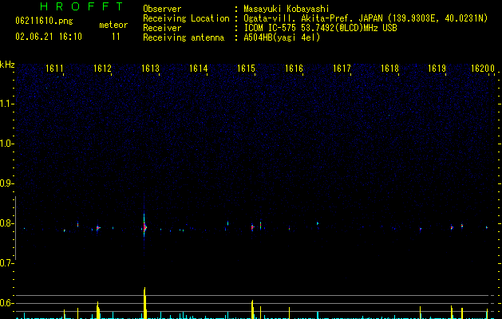This screenshot has height=319, width=502.
Task: Click the 0.9 kHz frequency label
Action: 6,183
